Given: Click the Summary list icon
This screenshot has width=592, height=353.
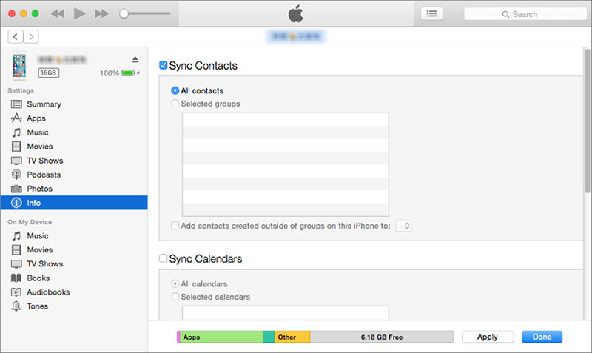Looking at the screenshot, I should pyautogui.click(x=16, y=104).
